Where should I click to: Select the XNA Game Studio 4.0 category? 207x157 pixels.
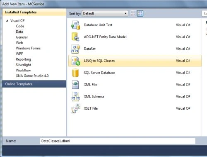point(32,76)
